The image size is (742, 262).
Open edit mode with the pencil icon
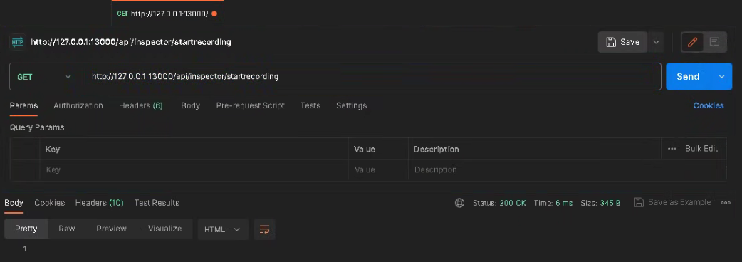point(692,42)
